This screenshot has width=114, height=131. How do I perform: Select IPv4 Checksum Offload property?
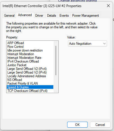coord(30,61)
